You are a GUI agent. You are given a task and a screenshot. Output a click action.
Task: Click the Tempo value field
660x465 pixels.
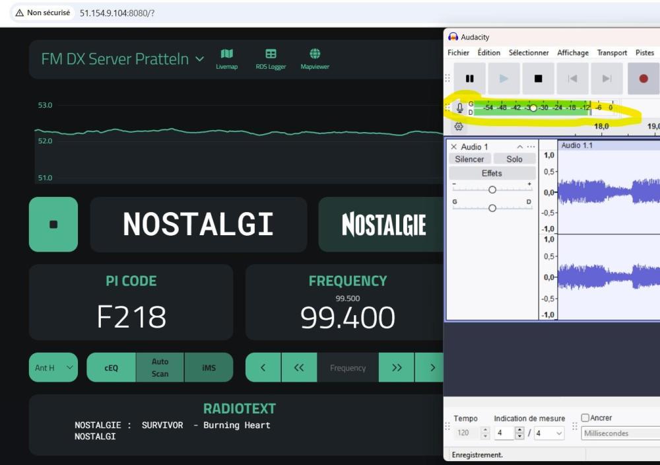point(467,433)
